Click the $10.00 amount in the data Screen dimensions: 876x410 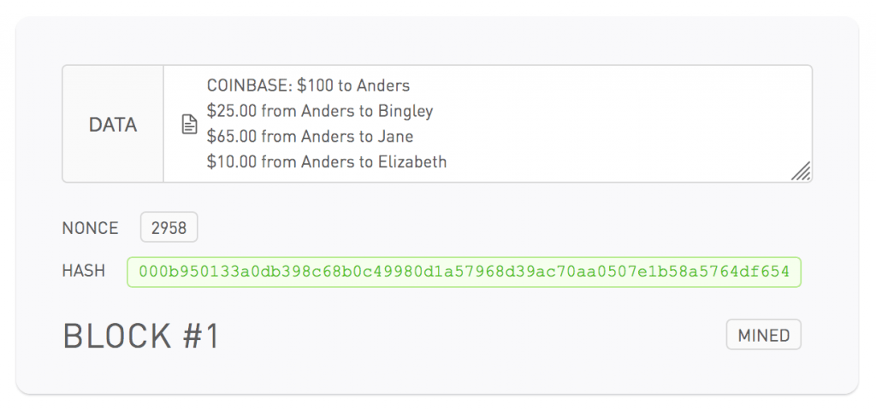point(232,161)
